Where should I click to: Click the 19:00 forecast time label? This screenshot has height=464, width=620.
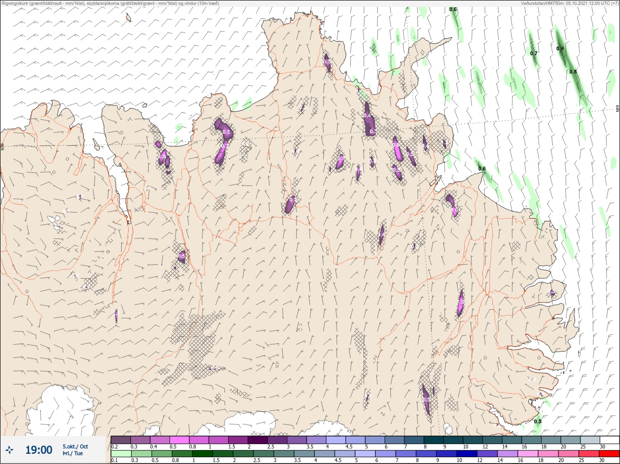click(x=39, y=450)
